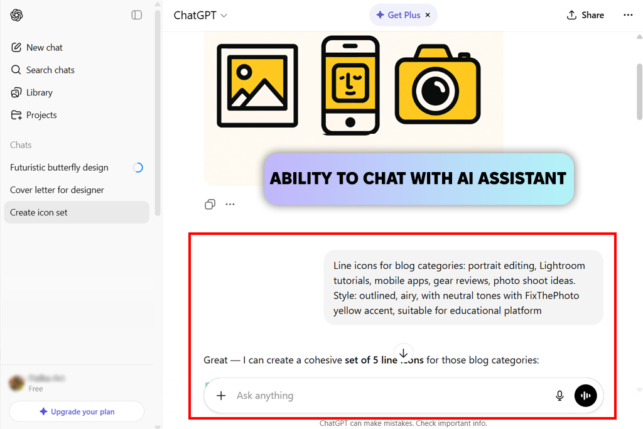The height and width of the screenshot is (429, 643).
Task: Click the Library images icon
Action: [16, 93]
